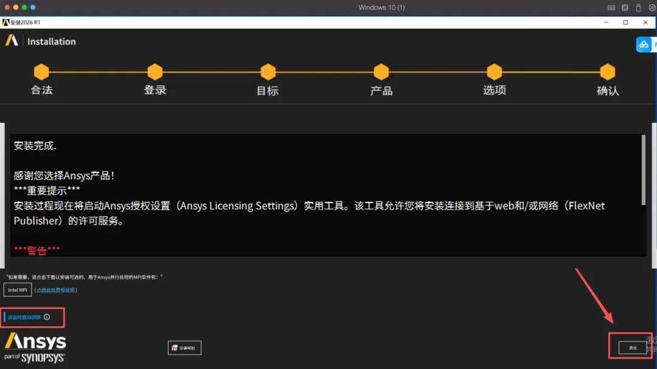The width and height of the screenshot is (657, 369).
Task: Click the macOS red close dot
Action: [7, 7]
